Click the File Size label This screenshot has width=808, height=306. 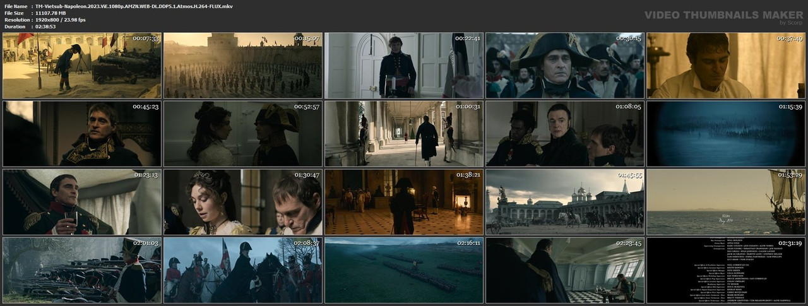point(15,13)
